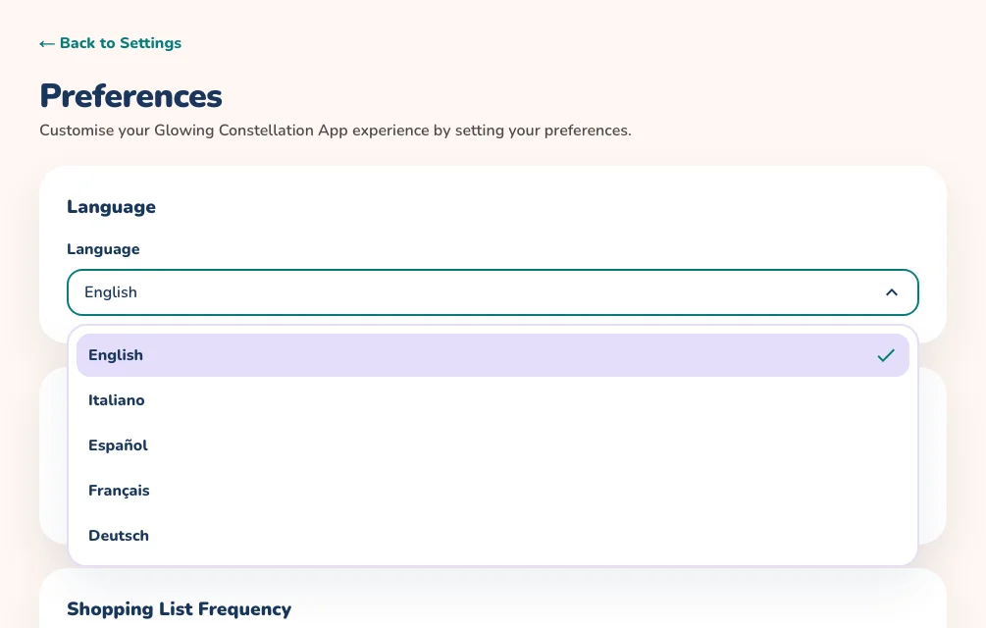Image resolution: width=986 pixels, height=628 pixels.
Task: Click the Preferences page heading
Action: coord(130,96)
